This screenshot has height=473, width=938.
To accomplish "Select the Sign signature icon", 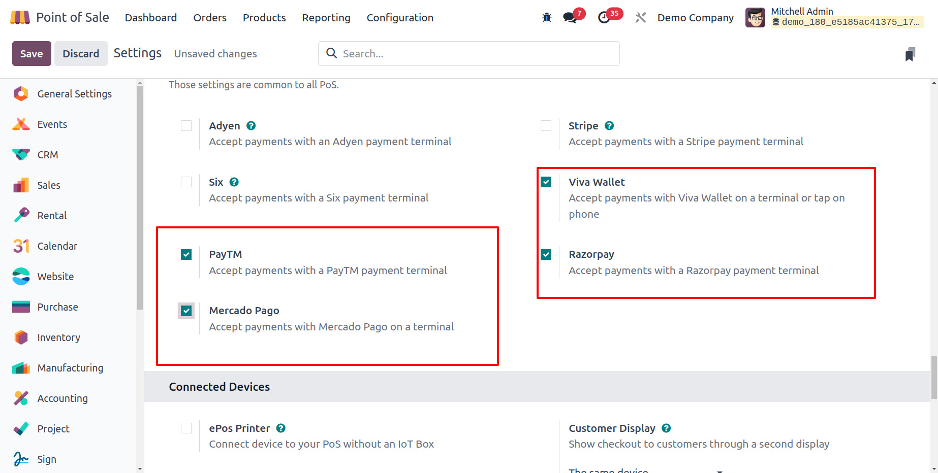I will click(x=21, y=459).
